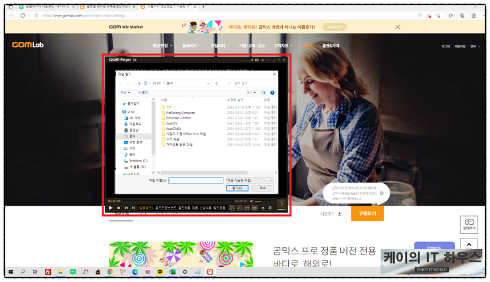
Task: Open the Windows Start menu
Action: point(11,272)
